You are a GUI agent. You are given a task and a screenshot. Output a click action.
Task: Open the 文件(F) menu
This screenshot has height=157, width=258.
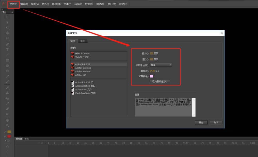13,4
